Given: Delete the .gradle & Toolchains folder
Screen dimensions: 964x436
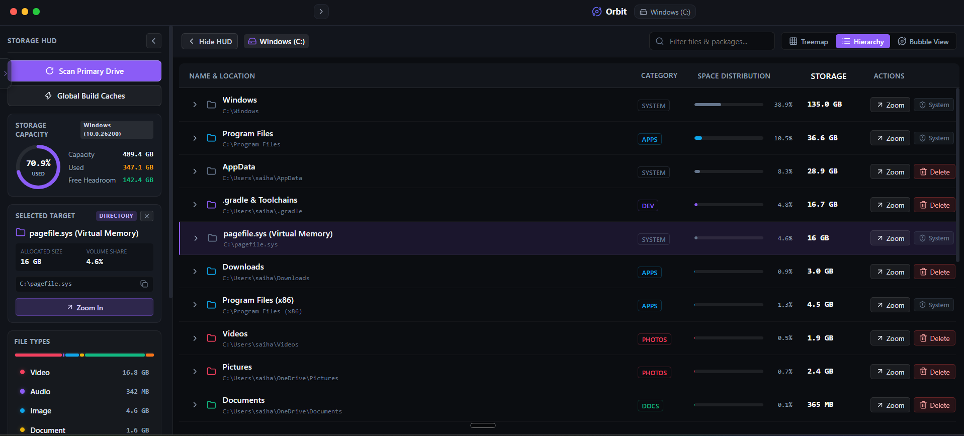Looking at the screenshot, I should point(934,205).
